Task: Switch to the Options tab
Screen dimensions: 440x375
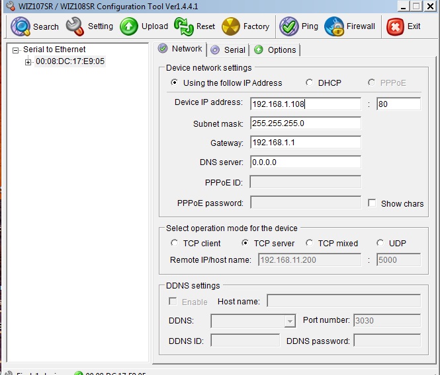Action: 275,50
